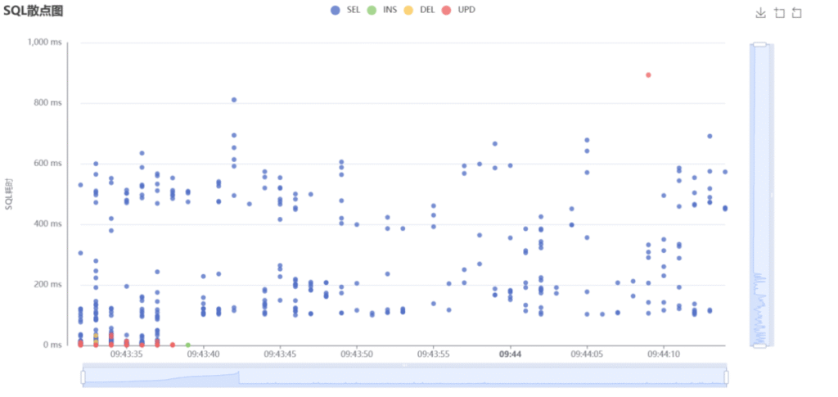Click the green INS point near 0 ms
Viewport: 838px width, 397px height.
pyautogui.click(x=188, y=345)
